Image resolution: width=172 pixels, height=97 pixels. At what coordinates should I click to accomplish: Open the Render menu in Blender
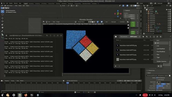tap(11, 4)
